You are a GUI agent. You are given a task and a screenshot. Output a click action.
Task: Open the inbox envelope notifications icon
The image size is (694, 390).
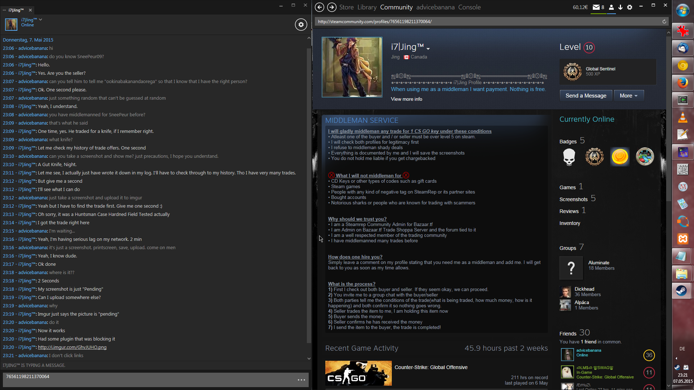pyautogui.click(x=596, y=7)
